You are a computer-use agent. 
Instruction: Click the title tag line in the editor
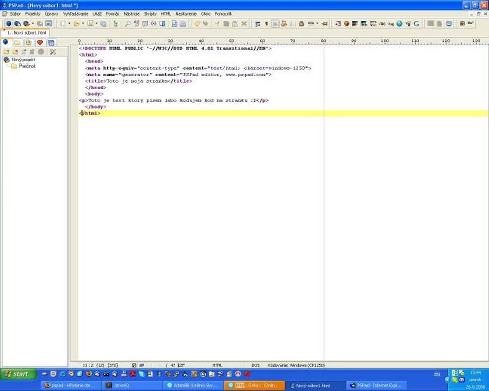[139, 81]
